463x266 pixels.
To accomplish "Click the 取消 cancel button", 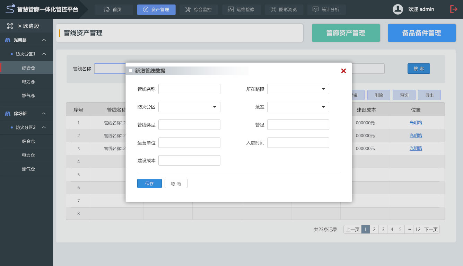I will [x=176, y=184].
